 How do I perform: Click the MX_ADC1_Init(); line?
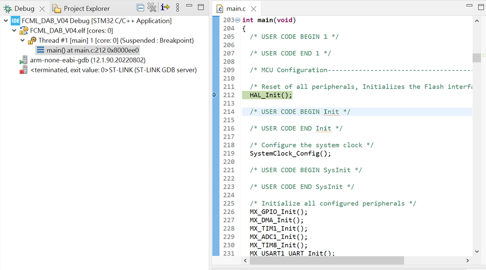pyautogui.click(x=278, y=237)
